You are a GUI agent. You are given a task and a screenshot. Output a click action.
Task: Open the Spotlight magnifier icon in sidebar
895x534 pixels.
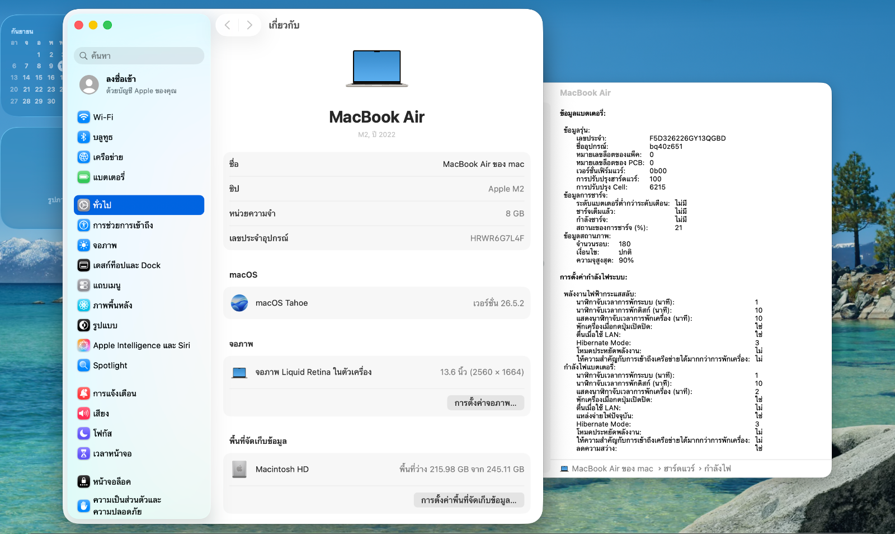[83, 366]
